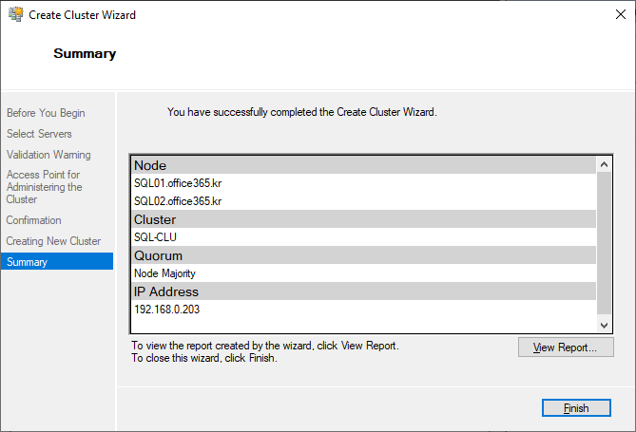Select Access Point for Administering the Cluster
The height and width of the screenshot is (432, 636).
point(44,187)
